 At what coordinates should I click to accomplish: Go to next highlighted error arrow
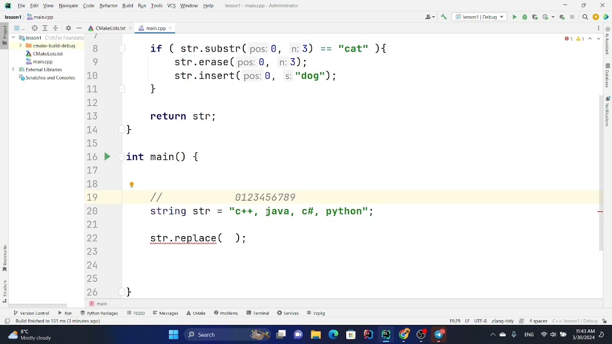(598, 39)
